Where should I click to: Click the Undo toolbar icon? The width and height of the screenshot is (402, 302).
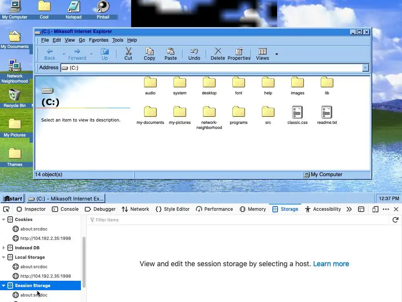pos(194,52)
